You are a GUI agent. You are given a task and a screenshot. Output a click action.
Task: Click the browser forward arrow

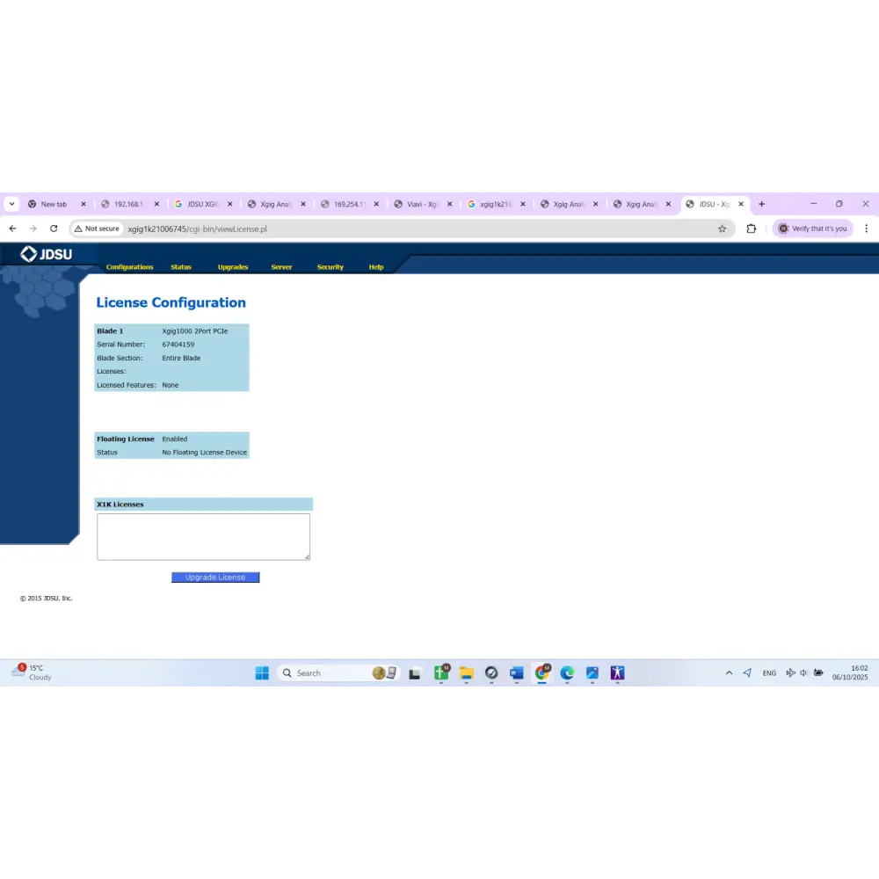click(x=33, y=229)
